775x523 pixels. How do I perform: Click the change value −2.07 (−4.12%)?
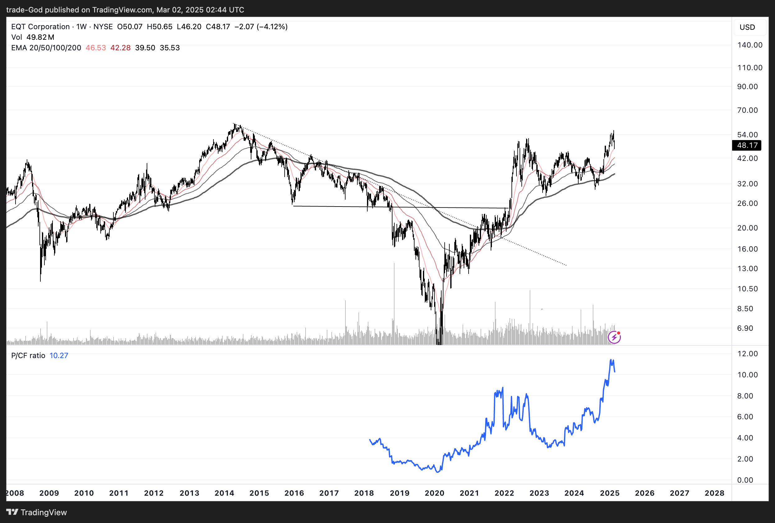tap(261, 27)
